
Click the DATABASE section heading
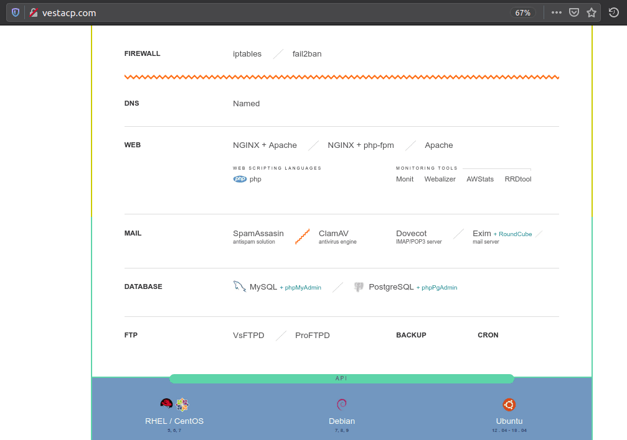pos(143,286)
